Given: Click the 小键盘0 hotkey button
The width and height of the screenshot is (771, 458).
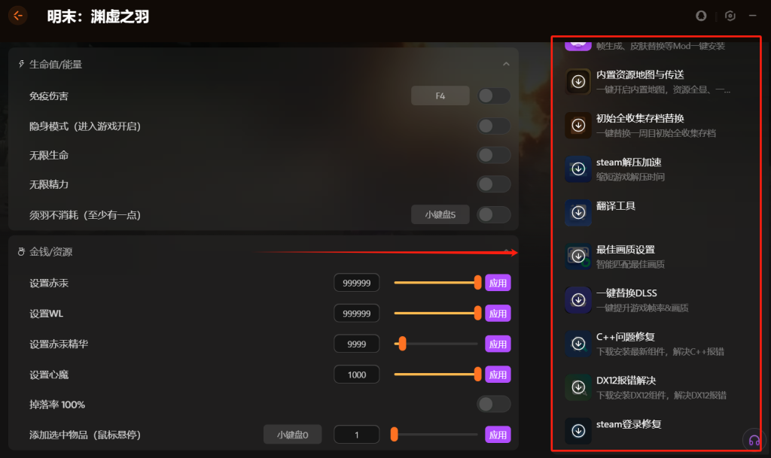Looking at the screenshot, I should point(293,435).
